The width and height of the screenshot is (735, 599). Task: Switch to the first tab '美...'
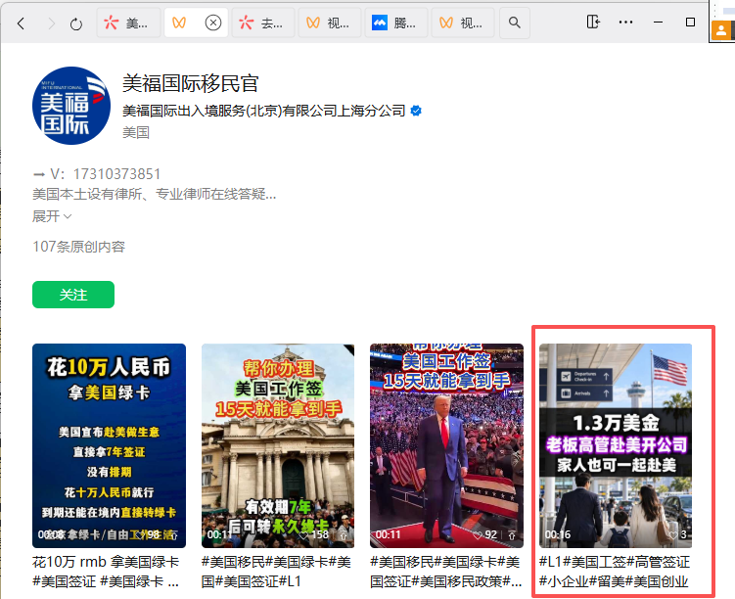(x=128, y=23)
